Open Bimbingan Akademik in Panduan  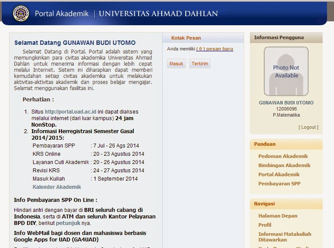(284, 165)
